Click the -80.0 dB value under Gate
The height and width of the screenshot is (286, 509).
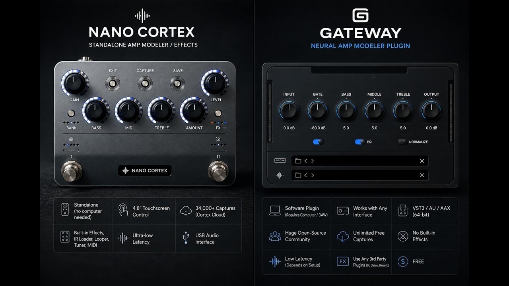point(318,128)
